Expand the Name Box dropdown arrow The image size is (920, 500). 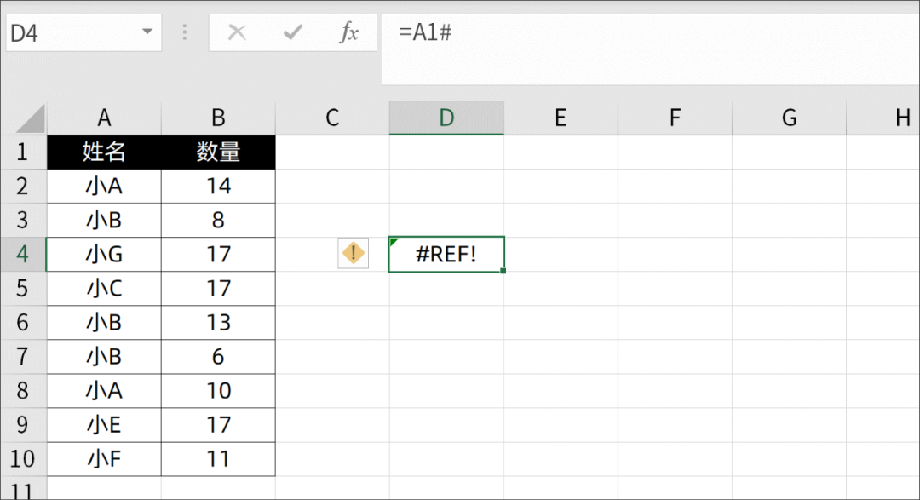click(147, 32)
